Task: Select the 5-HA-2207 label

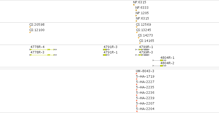Action: click(x=145, y=103)
